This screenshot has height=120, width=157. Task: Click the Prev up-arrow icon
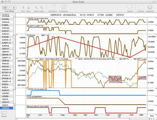coord(23,8)
